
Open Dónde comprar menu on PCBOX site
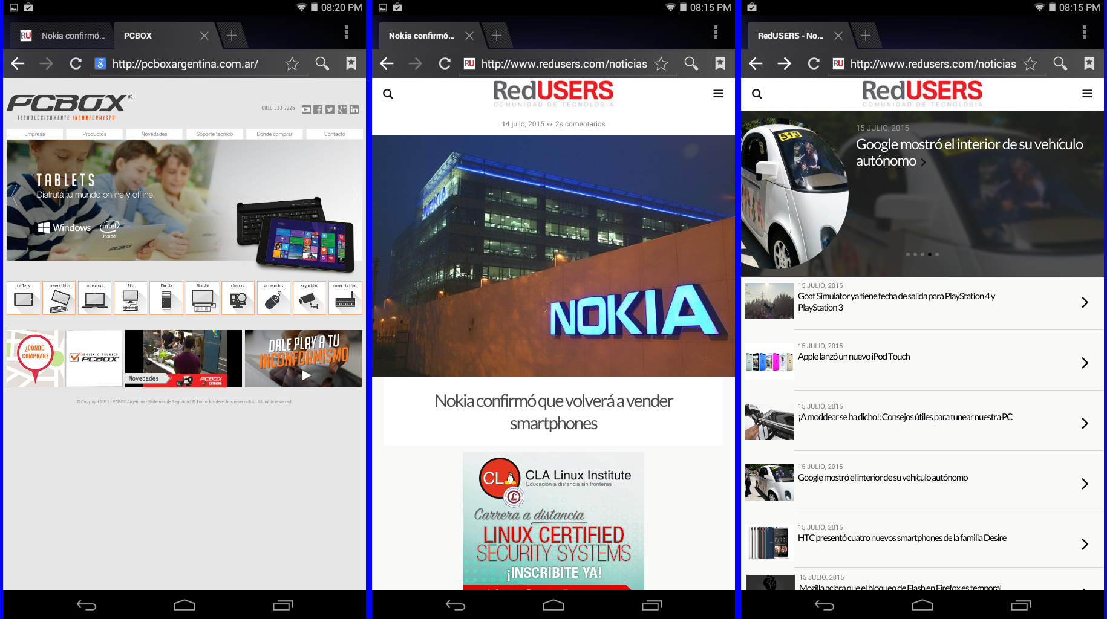(x=275, y=134)
